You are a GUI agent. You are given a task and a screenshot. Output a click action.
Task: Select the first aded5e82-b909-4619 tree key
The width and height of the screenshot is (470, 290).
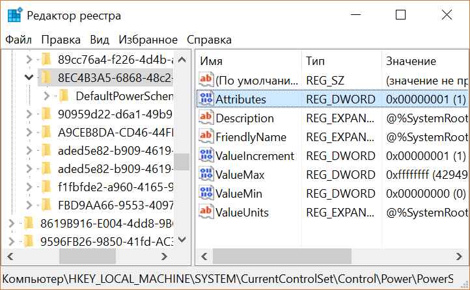(x=115, y=151)
